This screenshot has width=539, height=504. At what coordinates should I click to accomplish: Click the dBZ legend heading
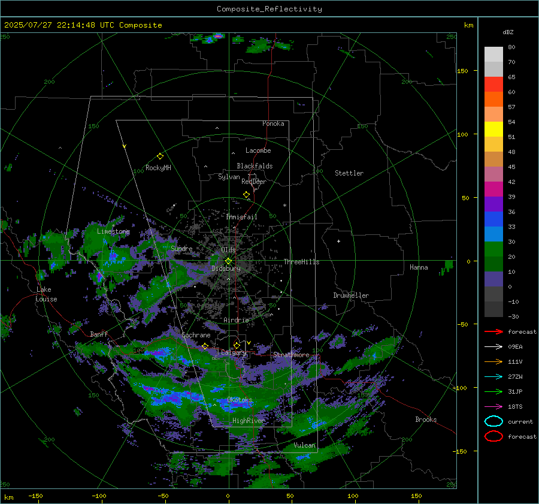click(x=508, y=32)
